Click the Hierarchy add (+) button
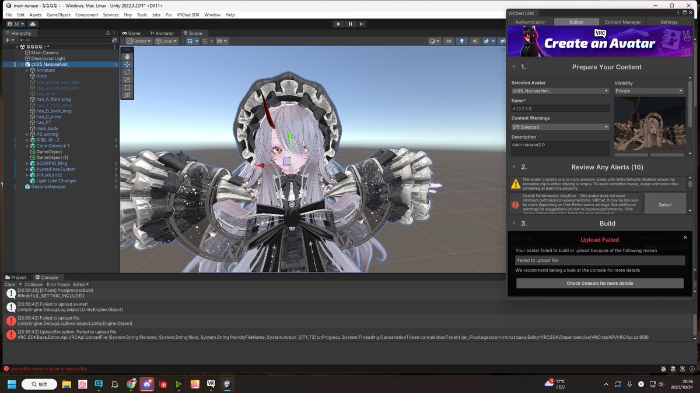This screenshot has height=393, width=700. (x=9, y=40)
